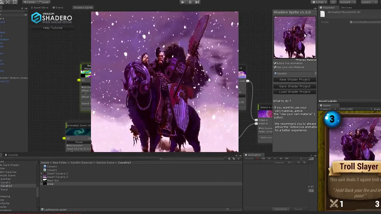Viewport: 381px width, 214px height.
Task: Switch to the Scene tab
Action: [58, 7]
